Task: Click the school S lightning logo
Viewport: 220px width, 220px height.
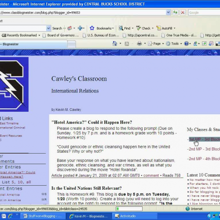Action: click(14, 84)
